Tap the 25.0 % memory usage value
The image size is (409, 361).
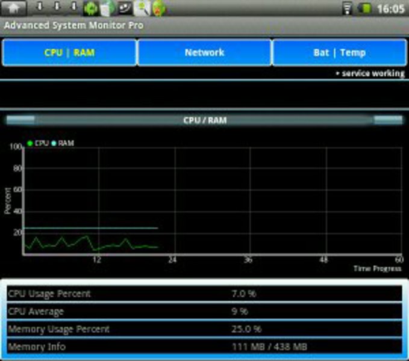click(246, 329)
